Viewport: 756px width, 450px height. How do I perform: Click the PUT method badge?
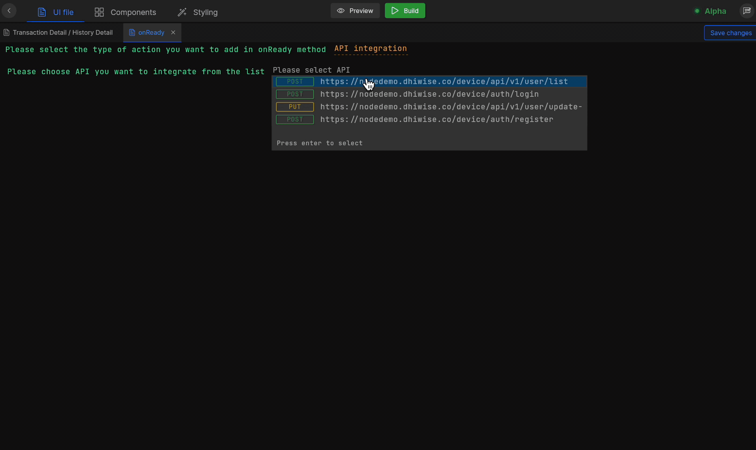(295, 107)
